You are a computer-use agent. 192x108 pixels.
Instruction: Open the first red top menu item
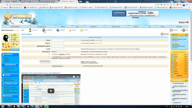coord(15,26)
